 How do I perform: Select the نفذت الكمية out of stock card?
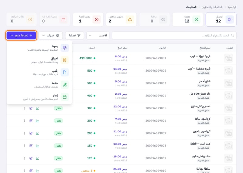click(88, 19)
